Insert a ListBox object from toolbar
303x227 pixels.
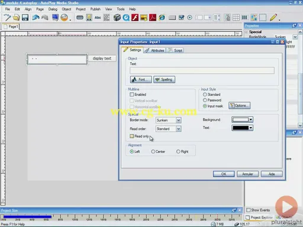(217, 18)
